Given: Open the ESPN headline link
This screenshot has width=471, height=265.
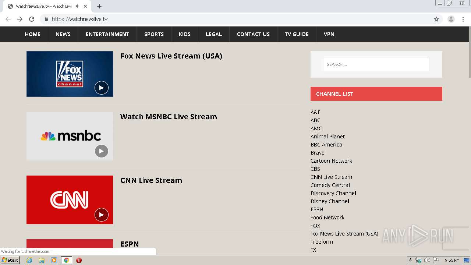Looking at the screenshot, I should click(x=130, y=244).
